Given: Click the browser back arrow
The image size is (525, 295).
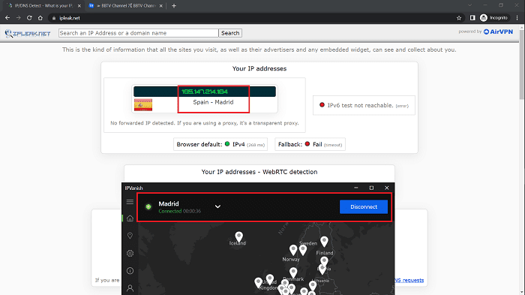Looking at the screenshot, I should click(x=7, y=18).
